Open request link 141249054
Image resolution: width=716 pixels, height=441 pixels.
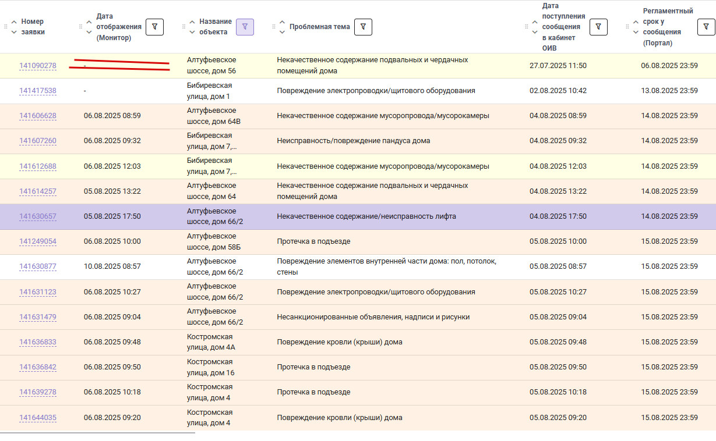38,241
